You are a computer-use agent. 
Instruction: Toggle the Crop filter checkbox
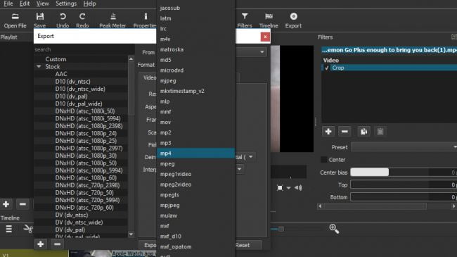(327, 68)
